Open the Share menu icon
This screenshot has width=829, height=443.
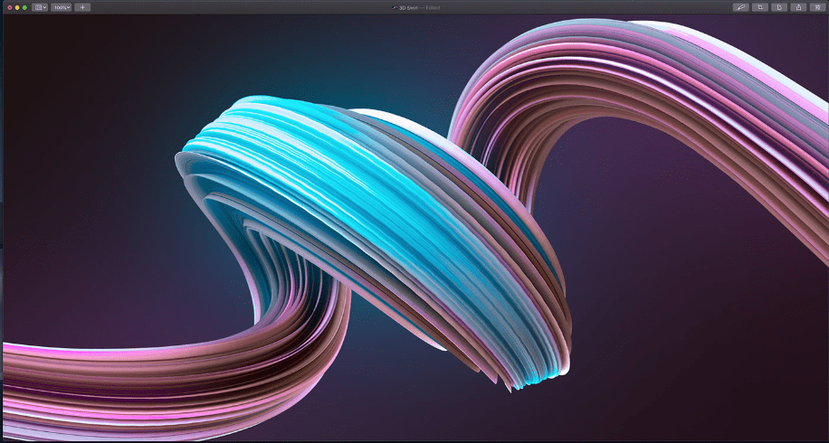coord(798,7)
